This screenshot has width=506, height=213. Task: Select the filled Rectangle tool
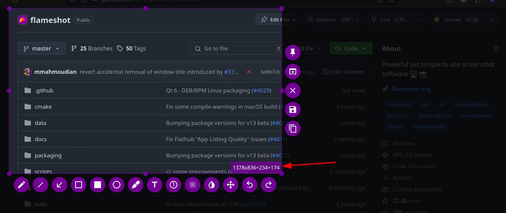[97, 185]
